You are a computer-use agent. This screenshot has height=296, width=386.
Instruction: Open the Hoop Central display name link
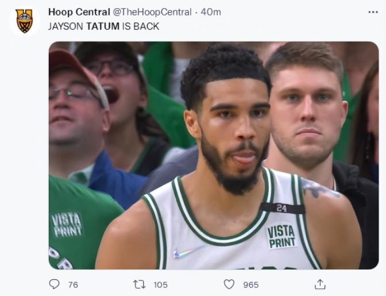point(79,12)
